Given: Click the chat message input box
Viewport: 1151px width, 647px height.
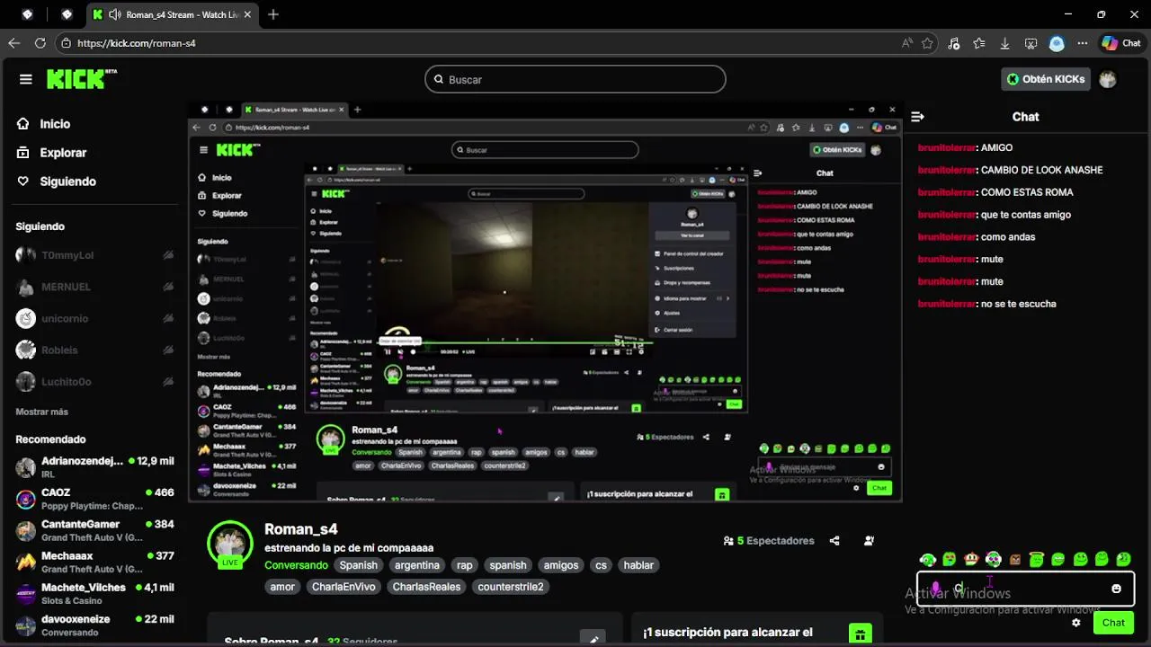Looking at the screenshot, I should point(1025,589).
